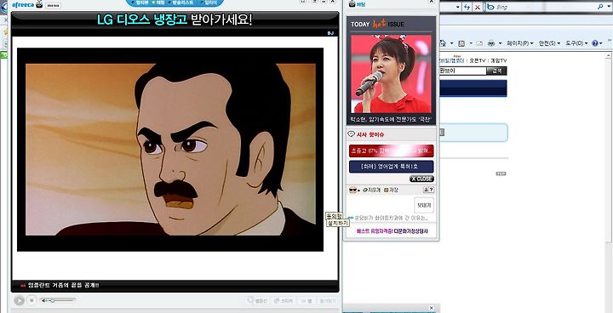Open the TODAY hot ISSUE singer photo
This screenshot has width=613, height=313.
click(391, 74)
